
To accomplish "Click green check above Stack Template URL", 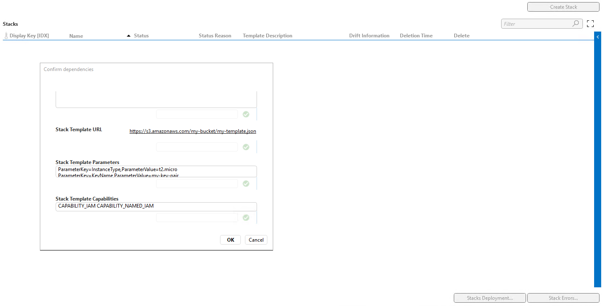I will [x=246, y=114].
